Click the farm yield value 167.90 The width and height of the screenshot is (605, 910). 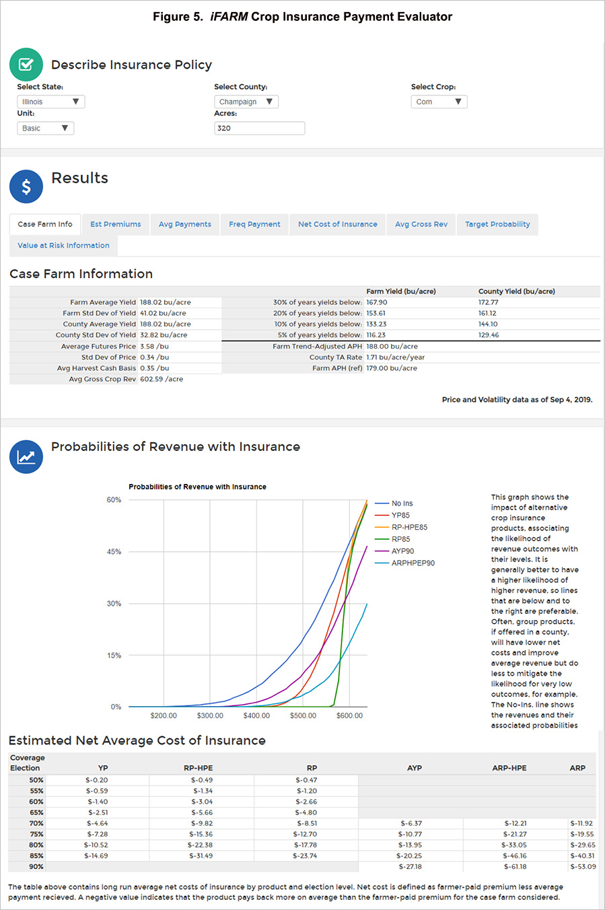click(377, 302)
